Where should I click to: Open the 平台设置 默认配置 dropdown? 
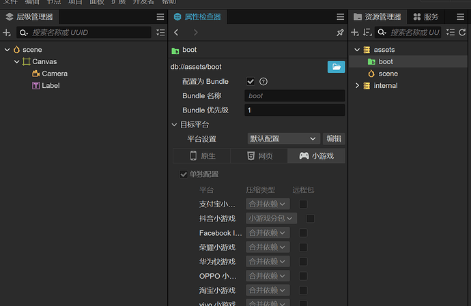[283, 138]
